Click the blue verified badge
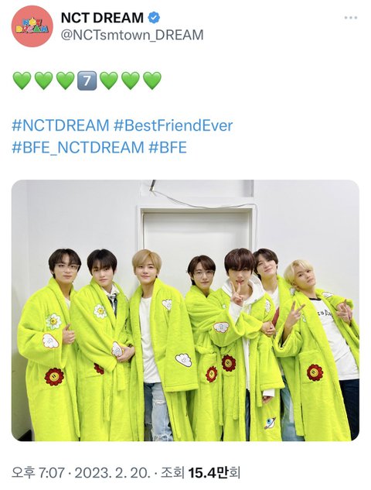 pyautogui.click(x=154, y=18)
